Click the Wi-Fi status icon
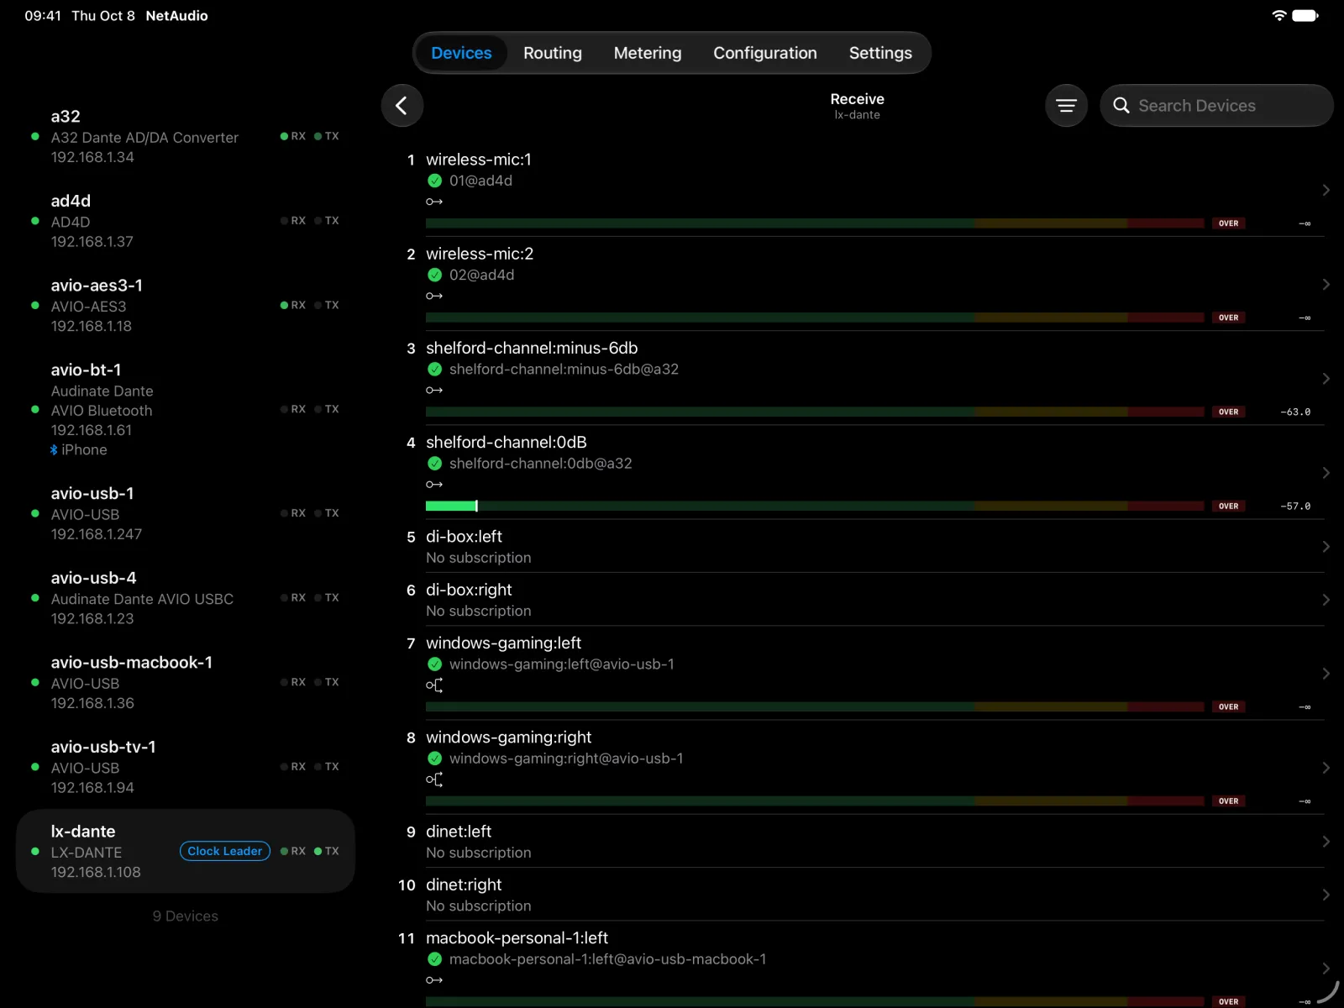 click(1278, 15)
